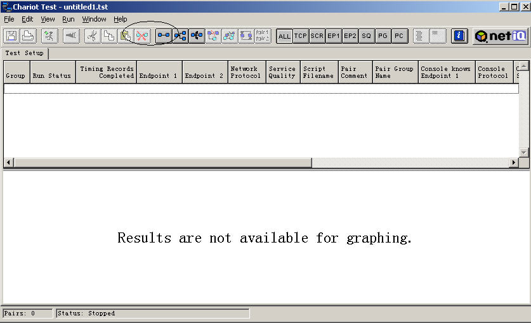Click the Add Pair toolbar icon

[164, 36]
